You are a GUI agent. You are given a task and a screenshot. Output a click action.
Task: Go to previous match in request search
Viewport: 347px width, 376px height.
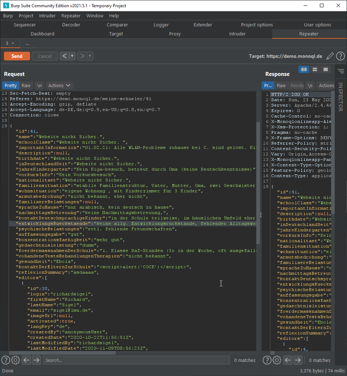click(26, 360)
